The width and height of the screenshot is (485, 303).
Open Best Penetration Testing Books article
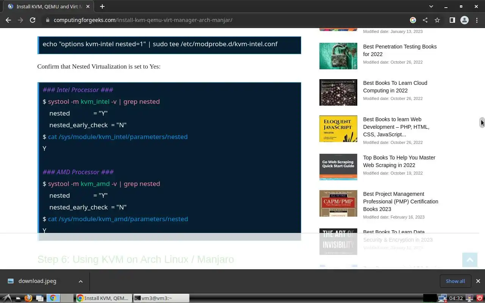[400, 50]
